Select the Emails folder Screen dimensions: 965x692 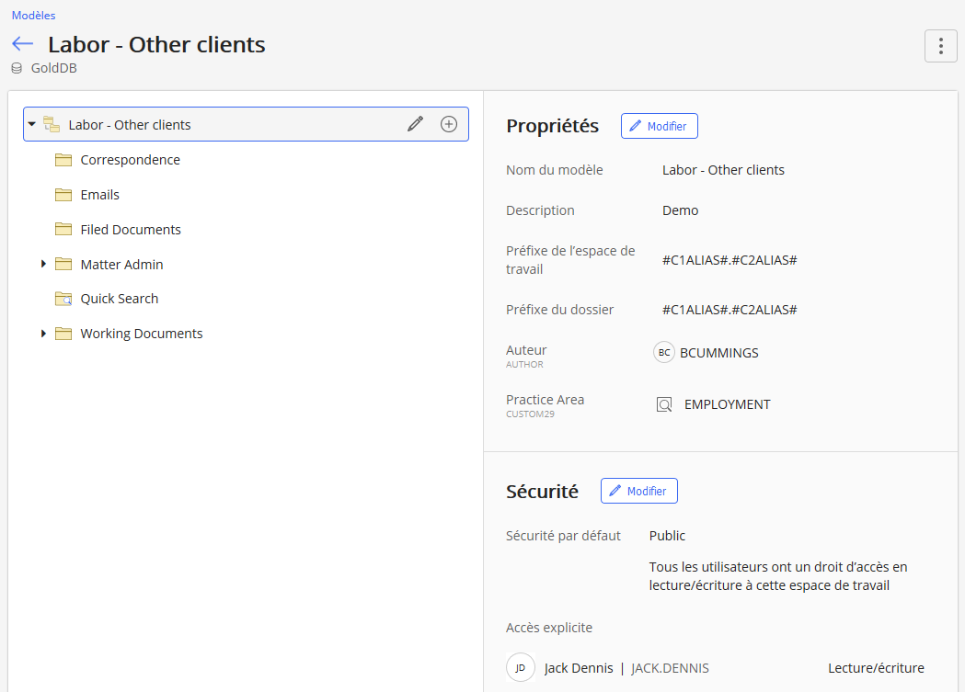pos(100,195)
